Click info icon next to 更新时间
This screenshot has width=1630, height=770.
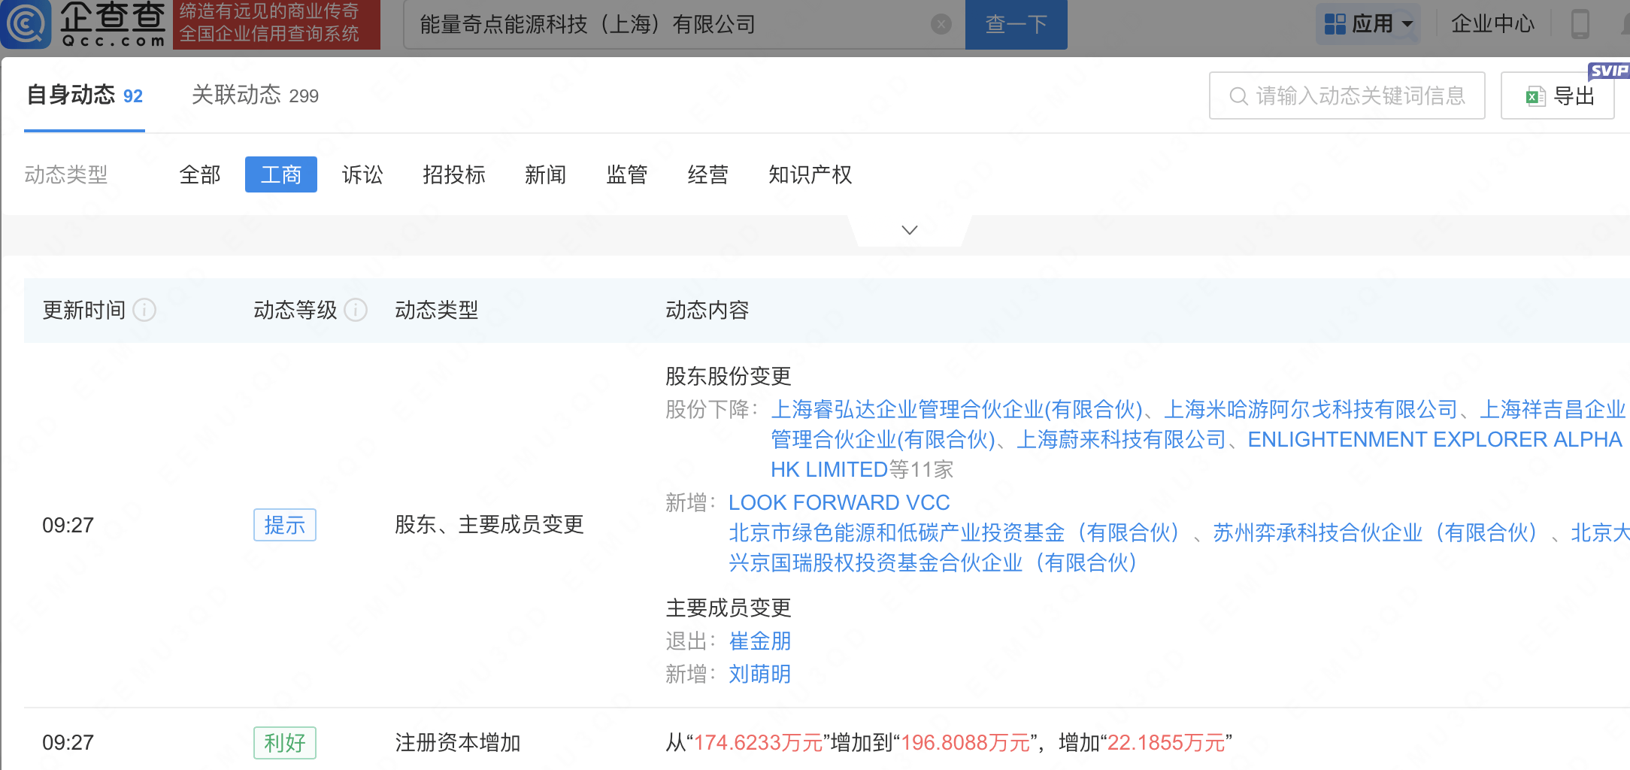144,310
